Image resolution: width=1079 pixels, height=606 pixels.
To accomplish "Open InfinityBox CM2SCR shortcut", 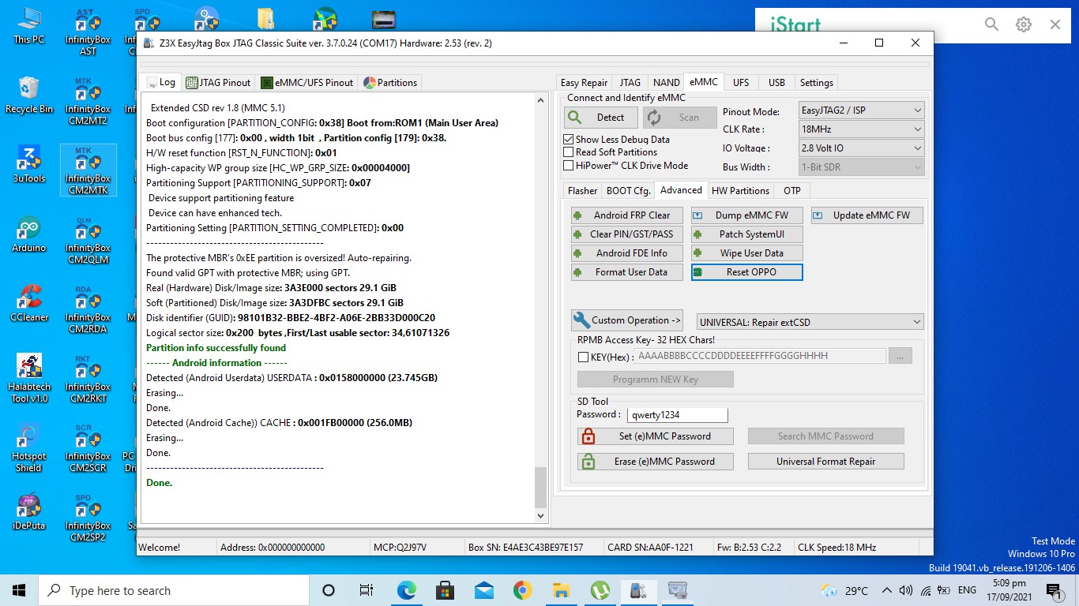I will click(88, 448).
